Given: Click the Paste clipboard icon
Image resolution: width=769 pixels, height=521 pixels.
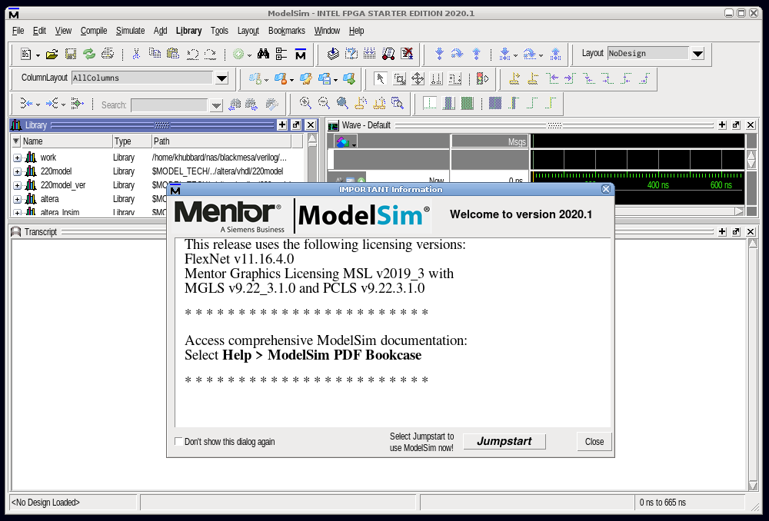Looking at the screenshot, I should (x=172, y=54).
